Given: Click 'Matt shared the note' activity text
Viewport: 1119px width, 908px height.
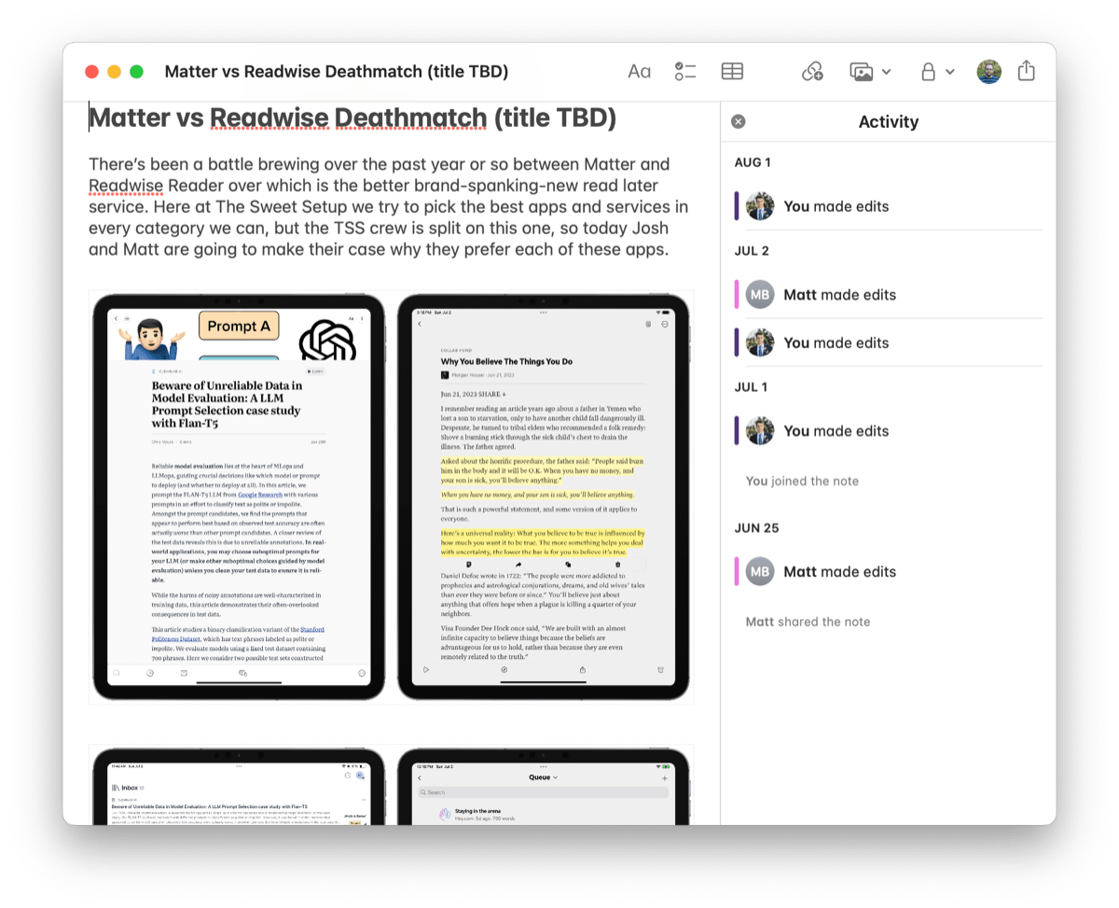Looking at the screenshot, I should coord(808,622).
